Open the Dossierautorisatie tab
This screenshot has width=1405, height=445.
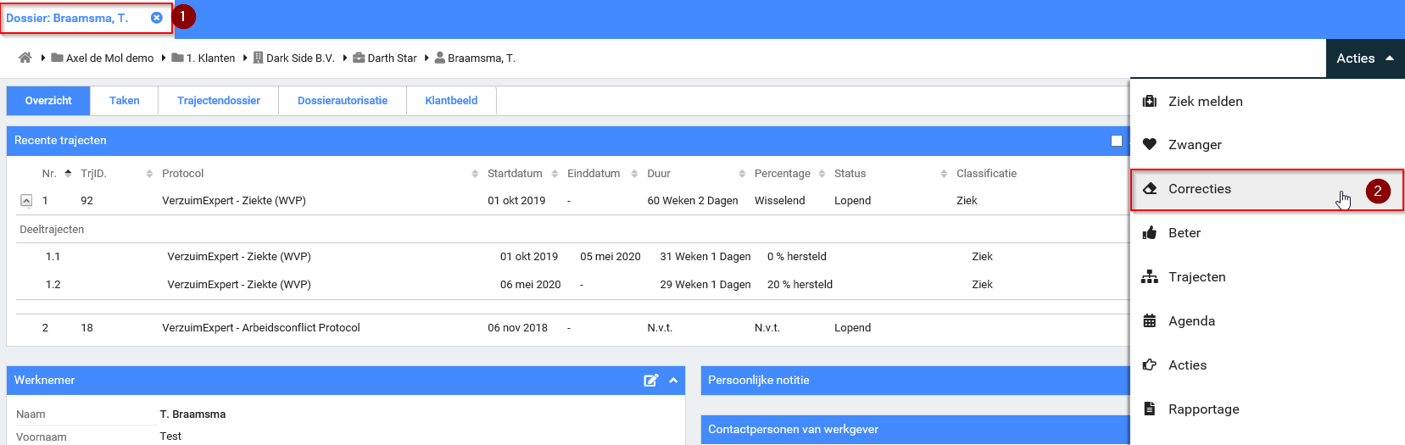click(x=342, y=101)
